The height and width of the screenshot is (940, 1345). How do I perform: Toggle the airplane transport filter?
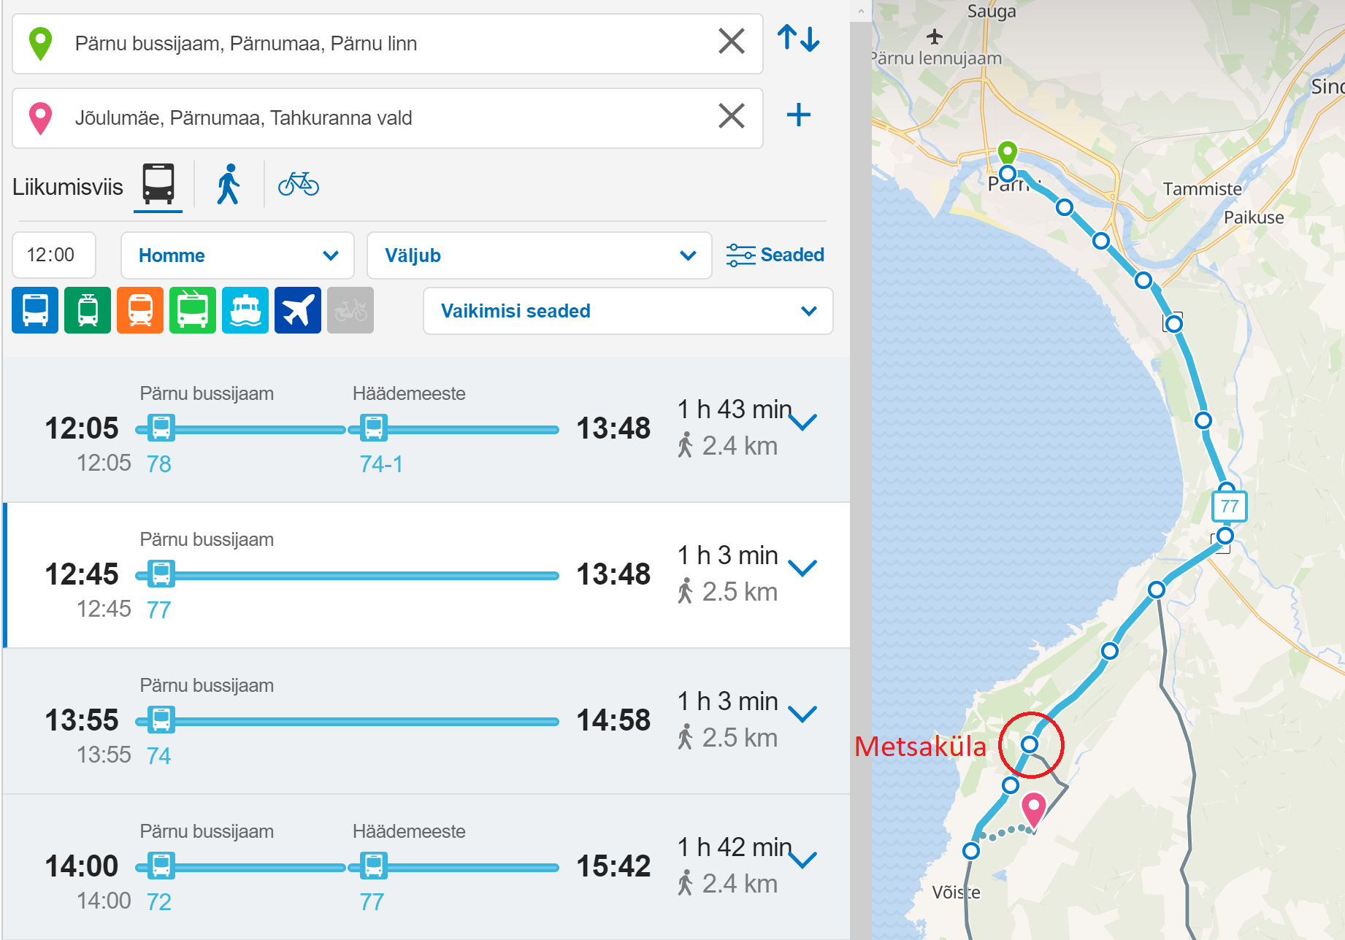(x=298, y=310)
